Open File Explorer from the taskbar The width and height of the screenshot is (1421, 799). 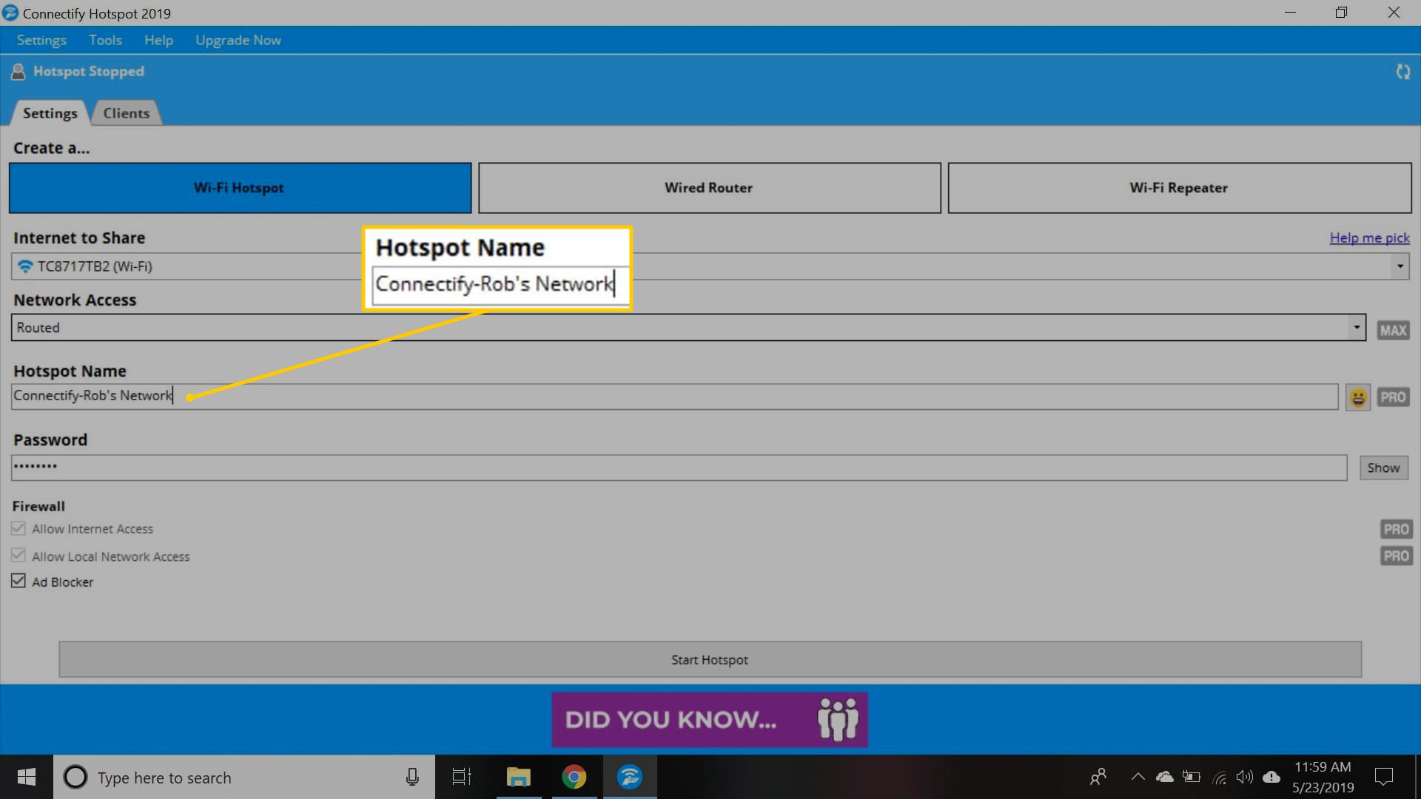click(518, 777)
